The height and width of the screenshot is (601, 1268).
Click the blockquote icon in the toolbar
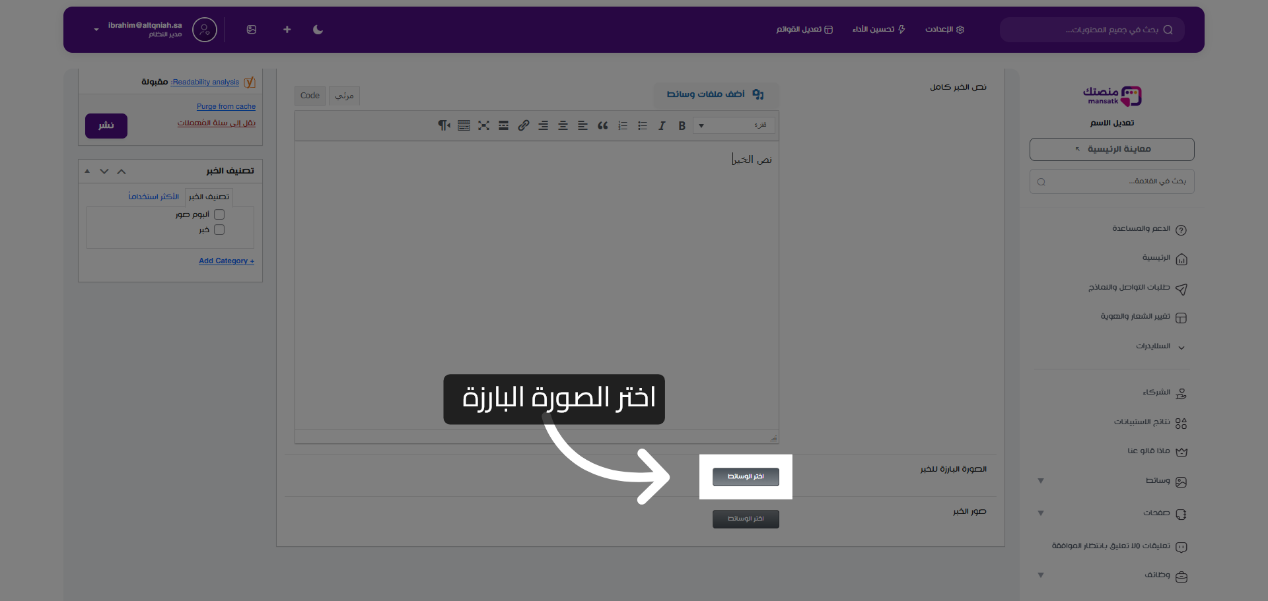click(603, 125)
